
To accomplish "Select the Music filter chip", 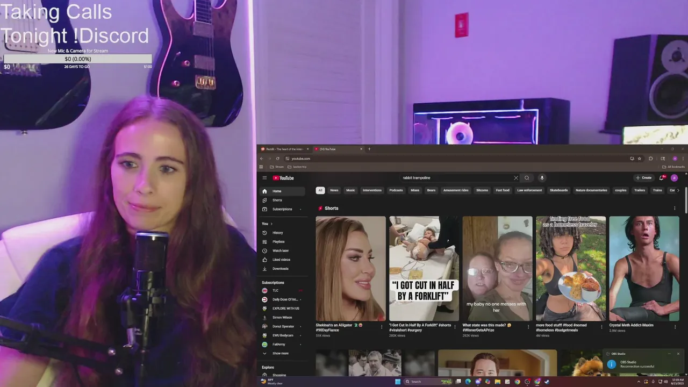I will [350, 190].
